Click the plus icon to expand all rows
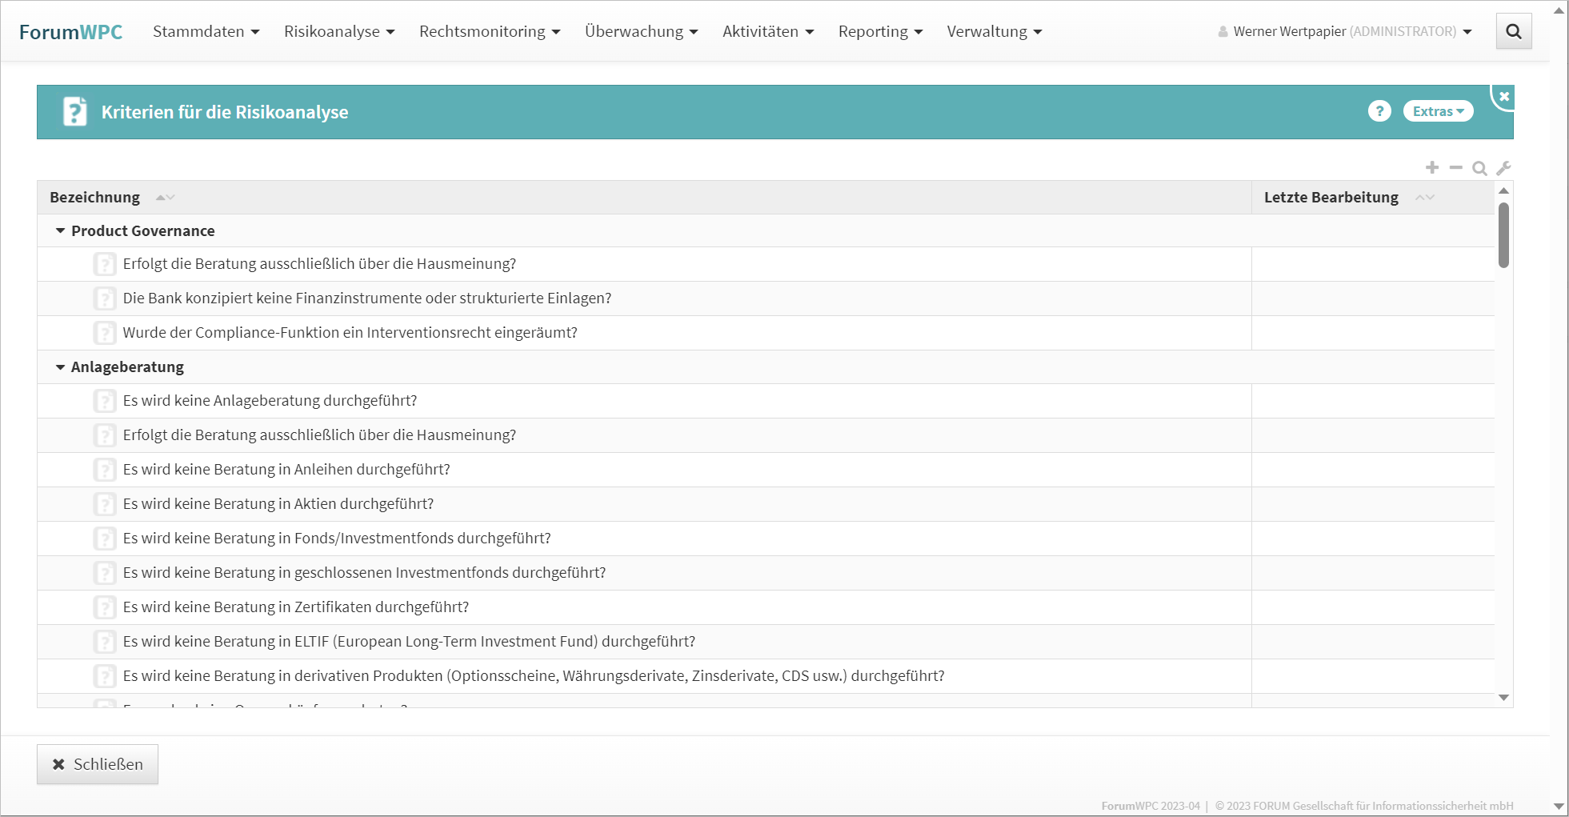 [1432, 167]
